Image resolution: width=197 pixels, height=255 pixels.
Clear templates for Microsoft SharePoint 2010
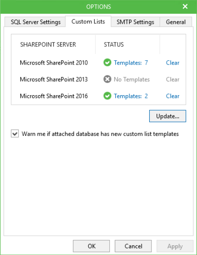click(173, 63)
